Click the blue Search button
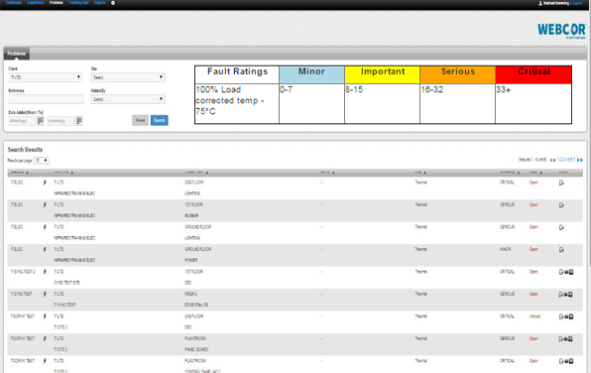 click(x=160, y=120)
